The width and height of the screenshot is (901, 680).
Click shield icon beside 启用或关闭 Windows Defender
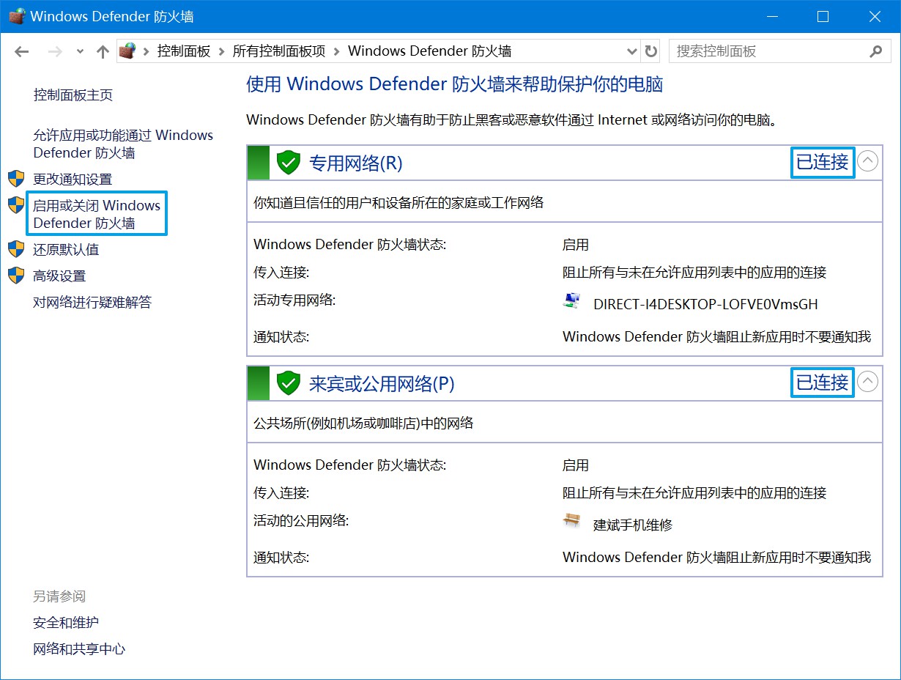click(x=16, y=205)
